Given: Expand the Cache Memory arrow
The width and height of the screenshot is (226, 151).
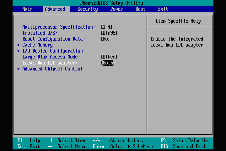Looking at the screenshot, I should pos(19,45).
